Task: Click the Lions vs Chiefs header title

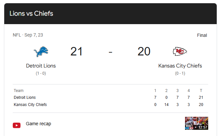Action: (x=31, y=14)
